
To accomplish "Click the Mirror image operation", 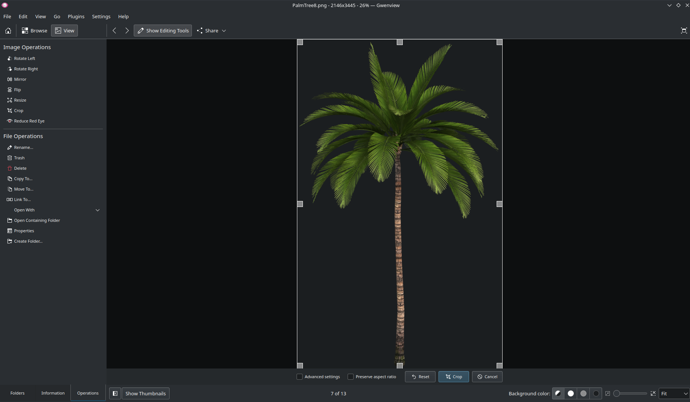I will click(20, 79).
